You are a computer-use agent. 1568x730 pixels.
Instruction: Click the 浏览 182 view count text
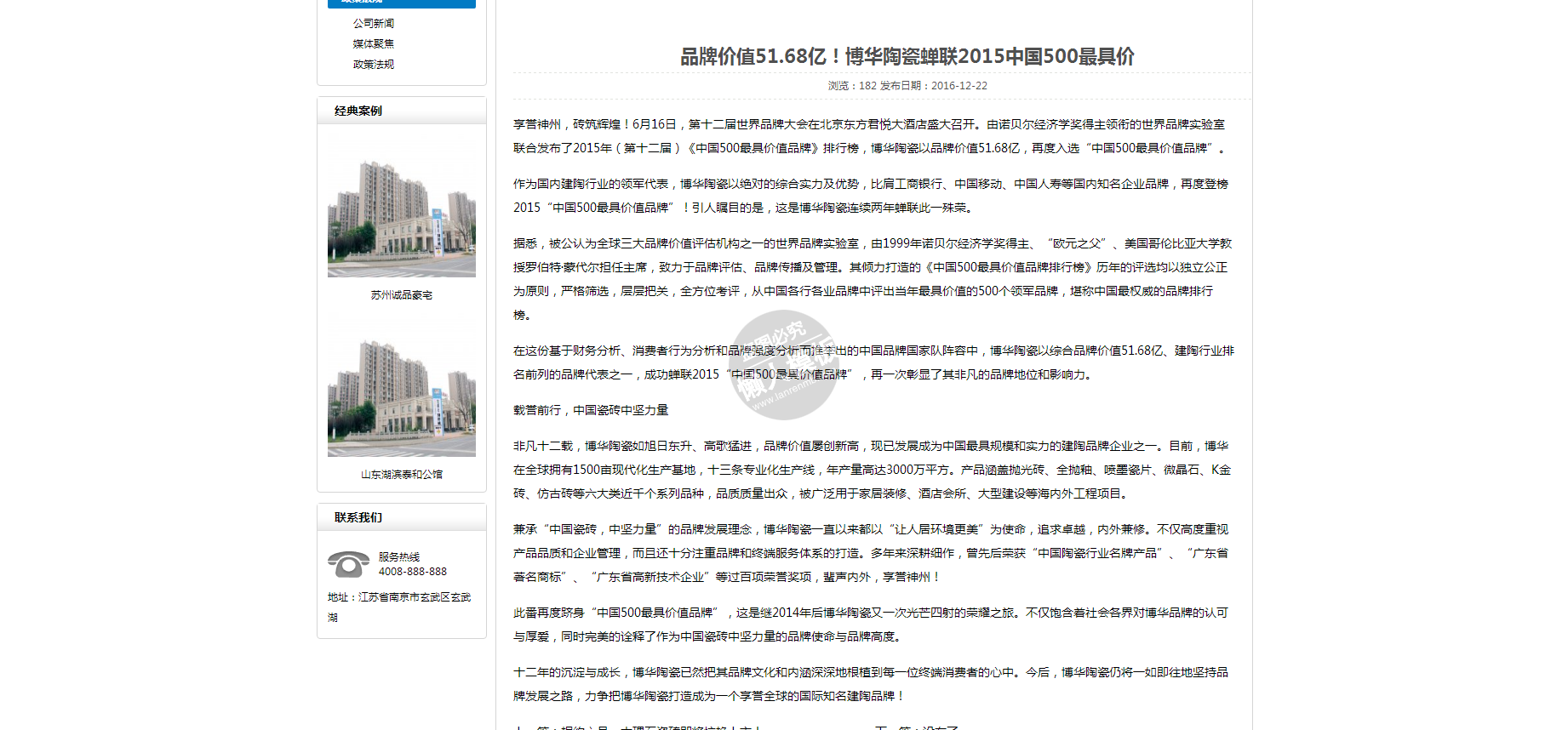click(x=851, y=86)
